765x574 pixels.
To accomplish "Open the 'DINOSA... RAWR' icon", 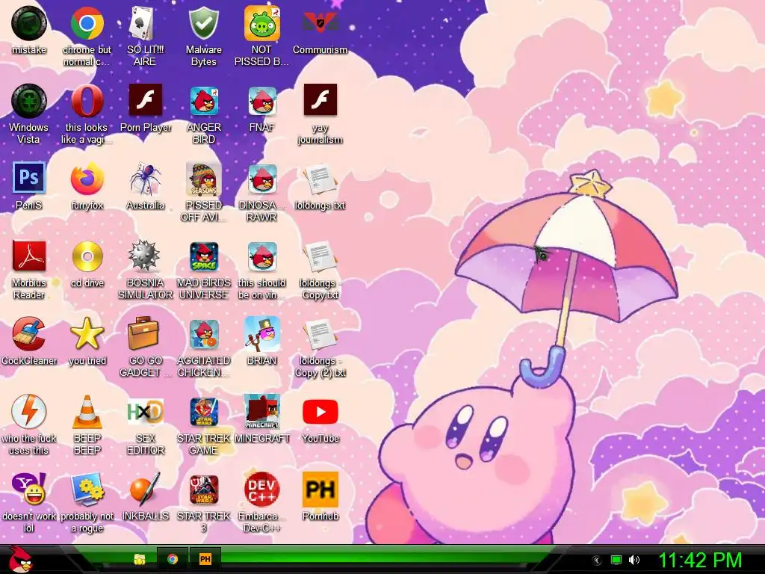I will [x=262, y=178].
